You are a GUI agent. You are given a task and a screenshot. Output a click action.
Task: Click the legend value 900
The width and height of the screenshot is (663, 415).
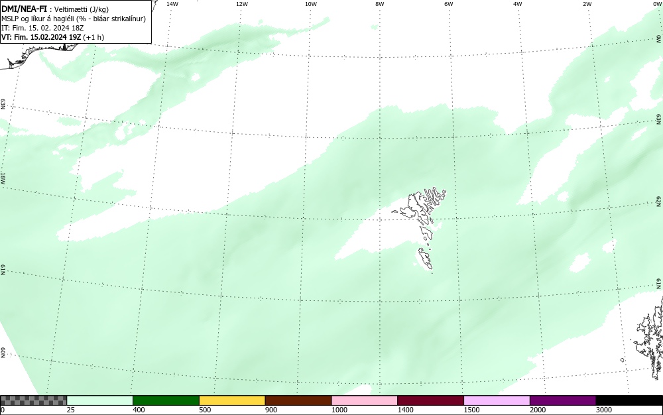(x=271, y=410)
